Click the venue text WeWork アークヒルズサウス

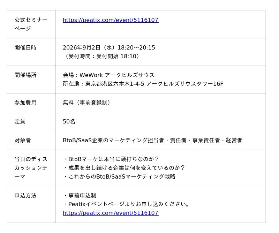click(x=109, y=75)
